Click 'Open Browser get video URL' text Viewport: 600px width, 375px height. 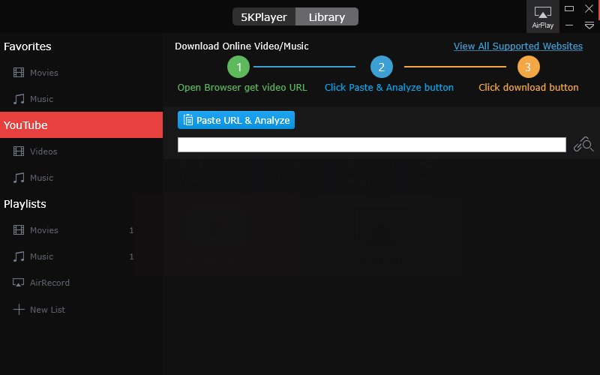242,88
